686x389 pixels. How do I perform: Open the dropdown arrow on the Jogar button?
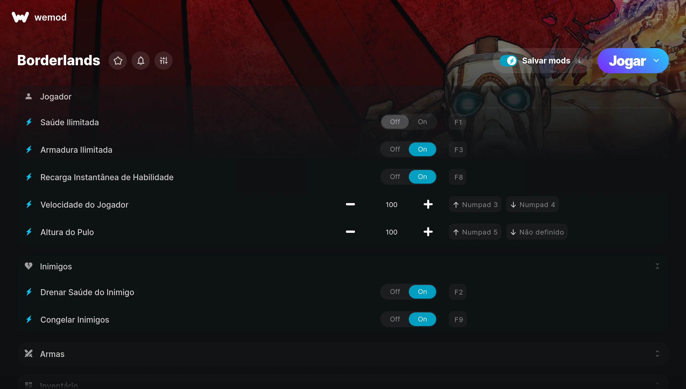tap(656, 61)
